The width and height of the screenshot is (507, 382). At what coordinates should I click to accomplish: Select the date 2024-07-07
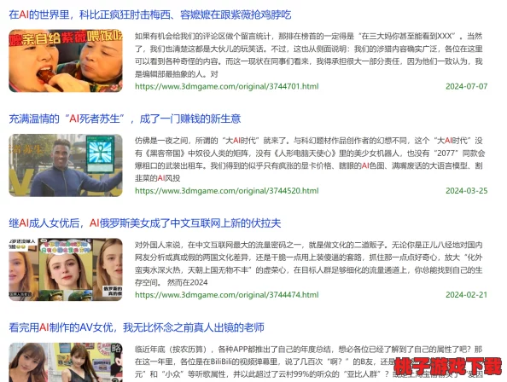(466, 86)
